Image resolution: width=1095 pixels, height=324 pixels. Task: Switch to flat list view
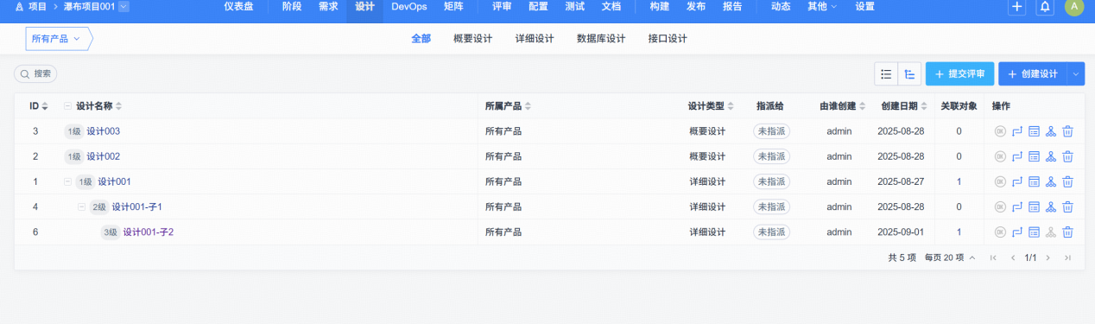886,74
